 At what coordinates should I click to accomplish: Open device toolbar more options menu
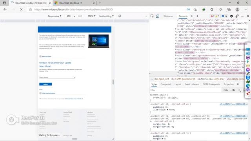pos(145,16)
